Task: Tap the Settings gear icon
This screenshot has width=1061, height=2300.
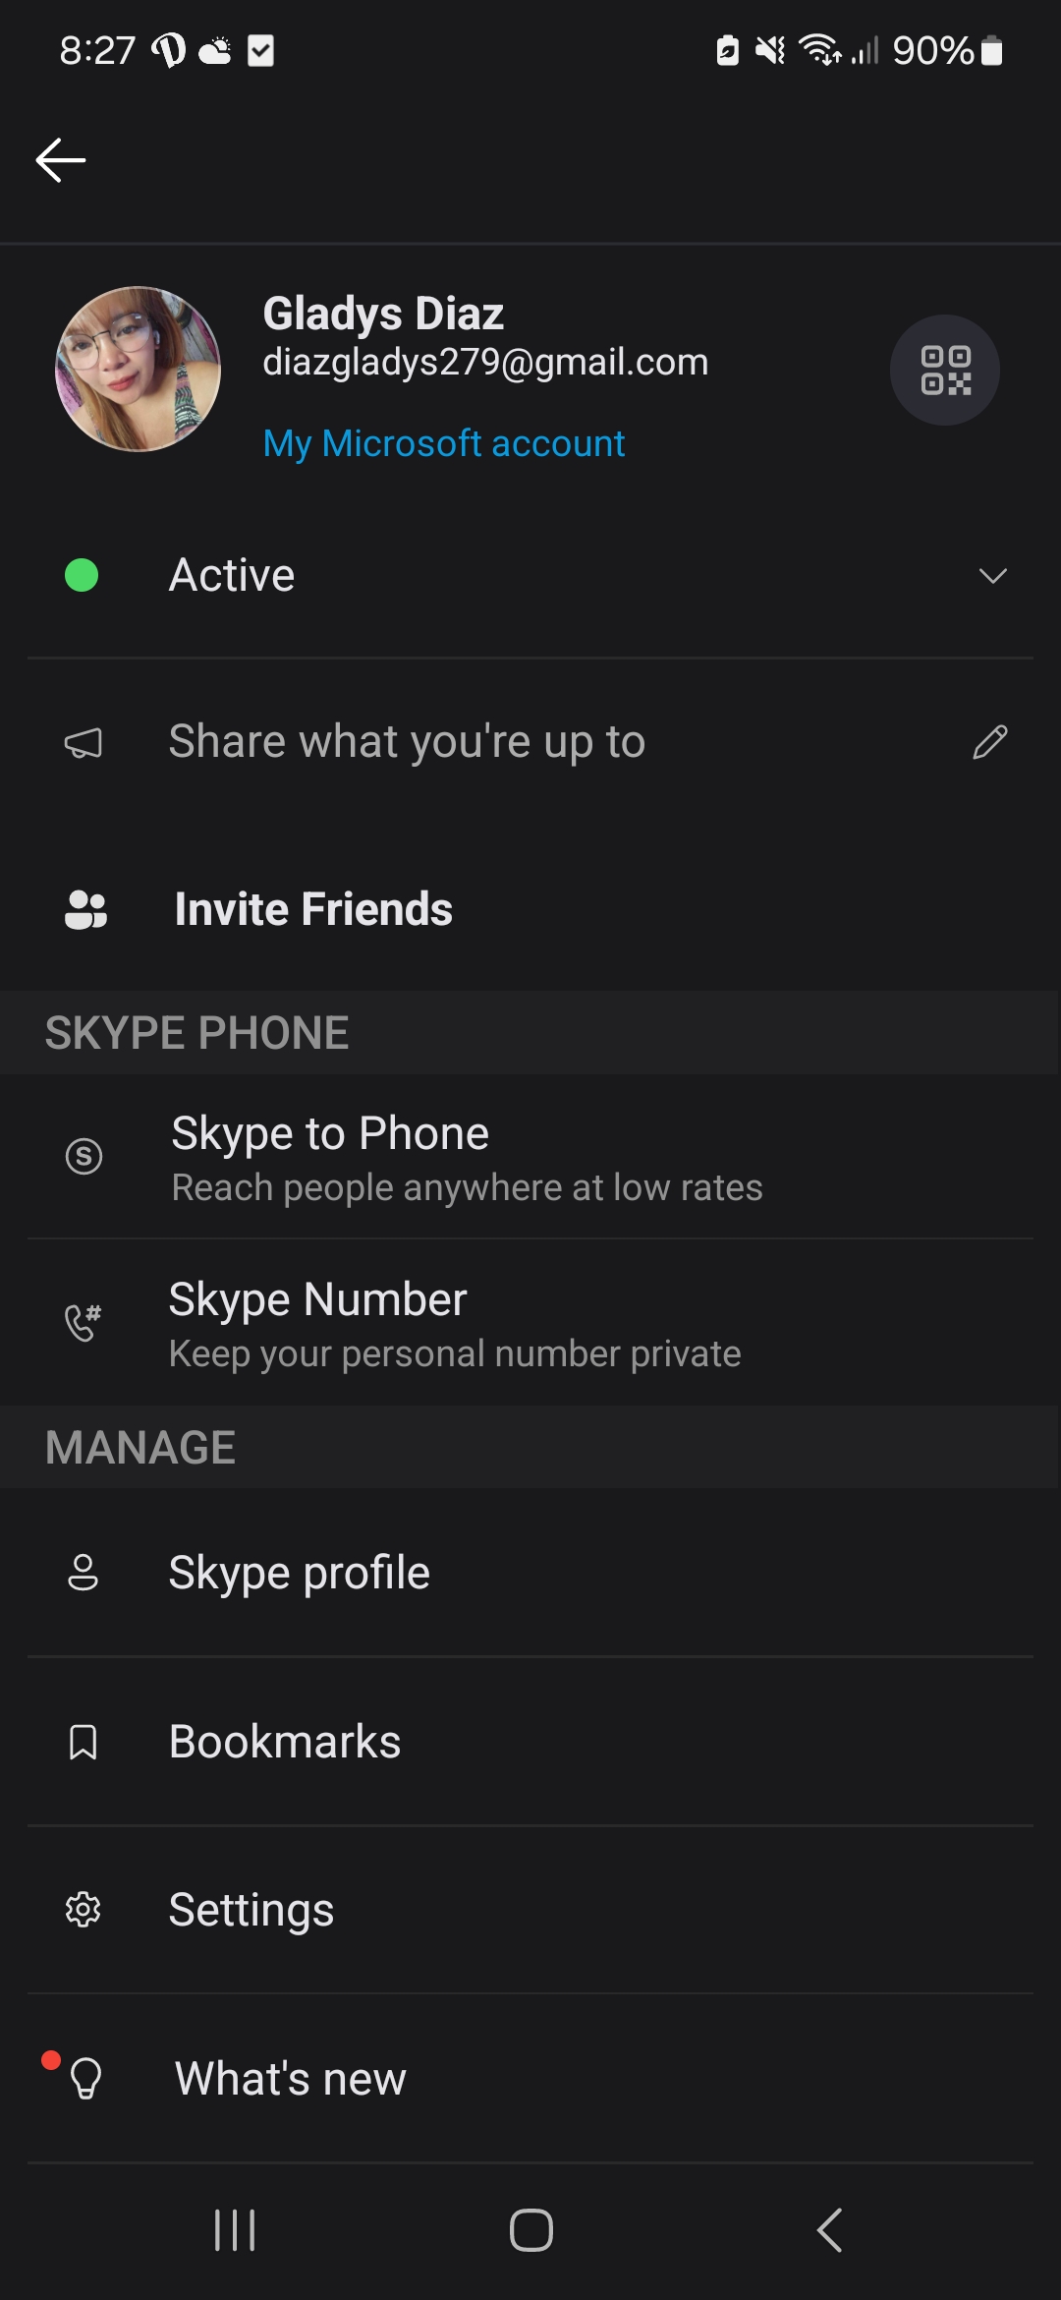Action: (x=83, y=1910)
